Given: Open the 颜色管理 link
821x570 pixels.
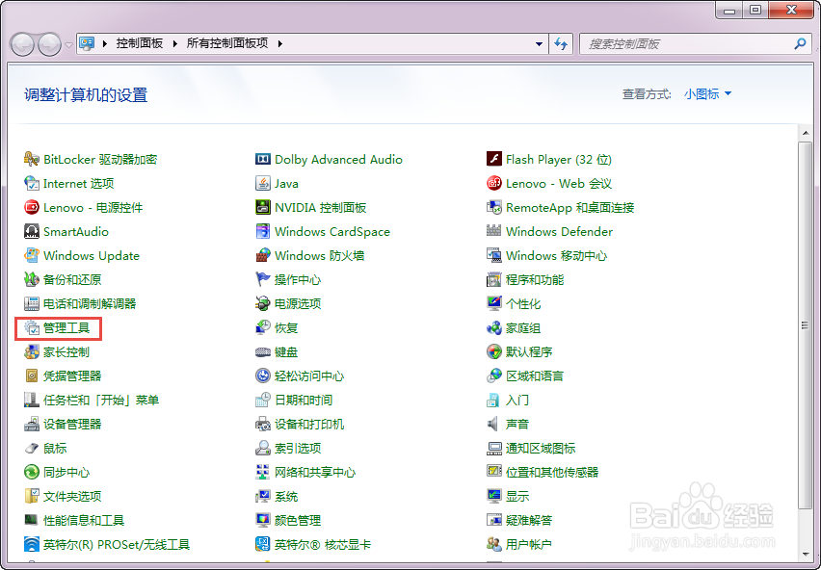Looking at the screenshot, I should [x=298, y=520].
